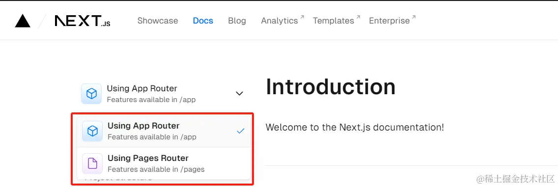The height and width of the screenshot is (187, 558).
Task: Open the Docs navigation tab
Action: 203,21
